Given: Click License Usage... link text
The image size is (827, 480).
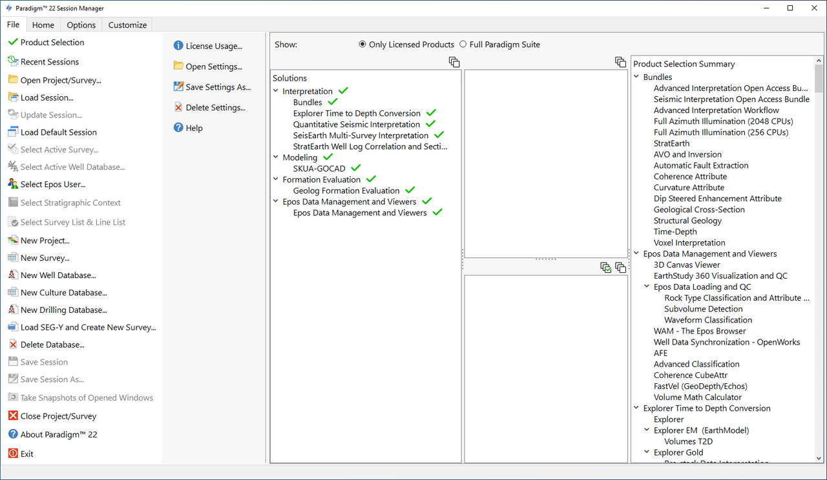Looking at the screenshot, I should (214, 46).
